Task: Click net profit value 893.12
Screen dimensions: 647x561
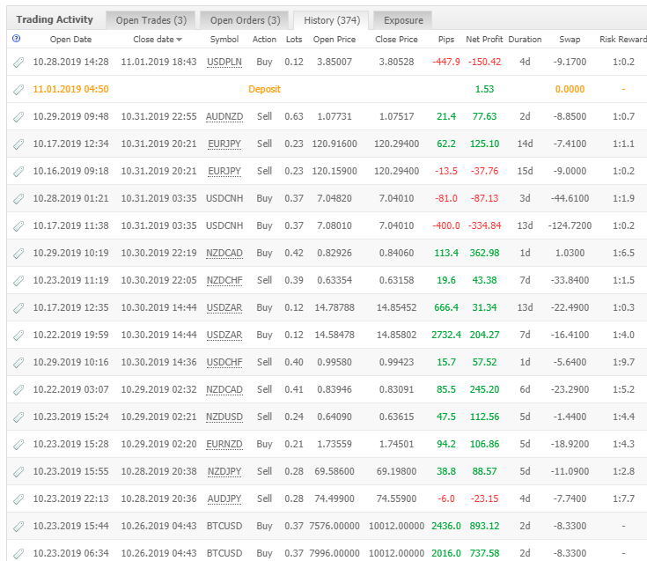Action: point(484,526)
